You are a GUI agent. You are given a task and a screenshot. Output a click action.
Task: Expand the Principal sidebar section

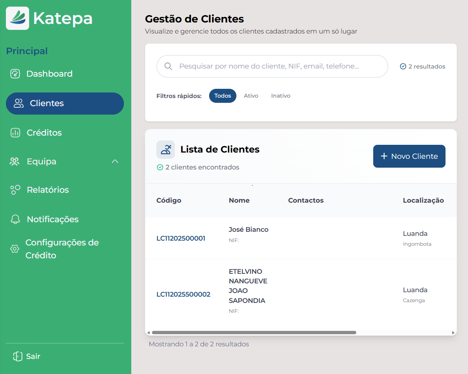[27, 51]
